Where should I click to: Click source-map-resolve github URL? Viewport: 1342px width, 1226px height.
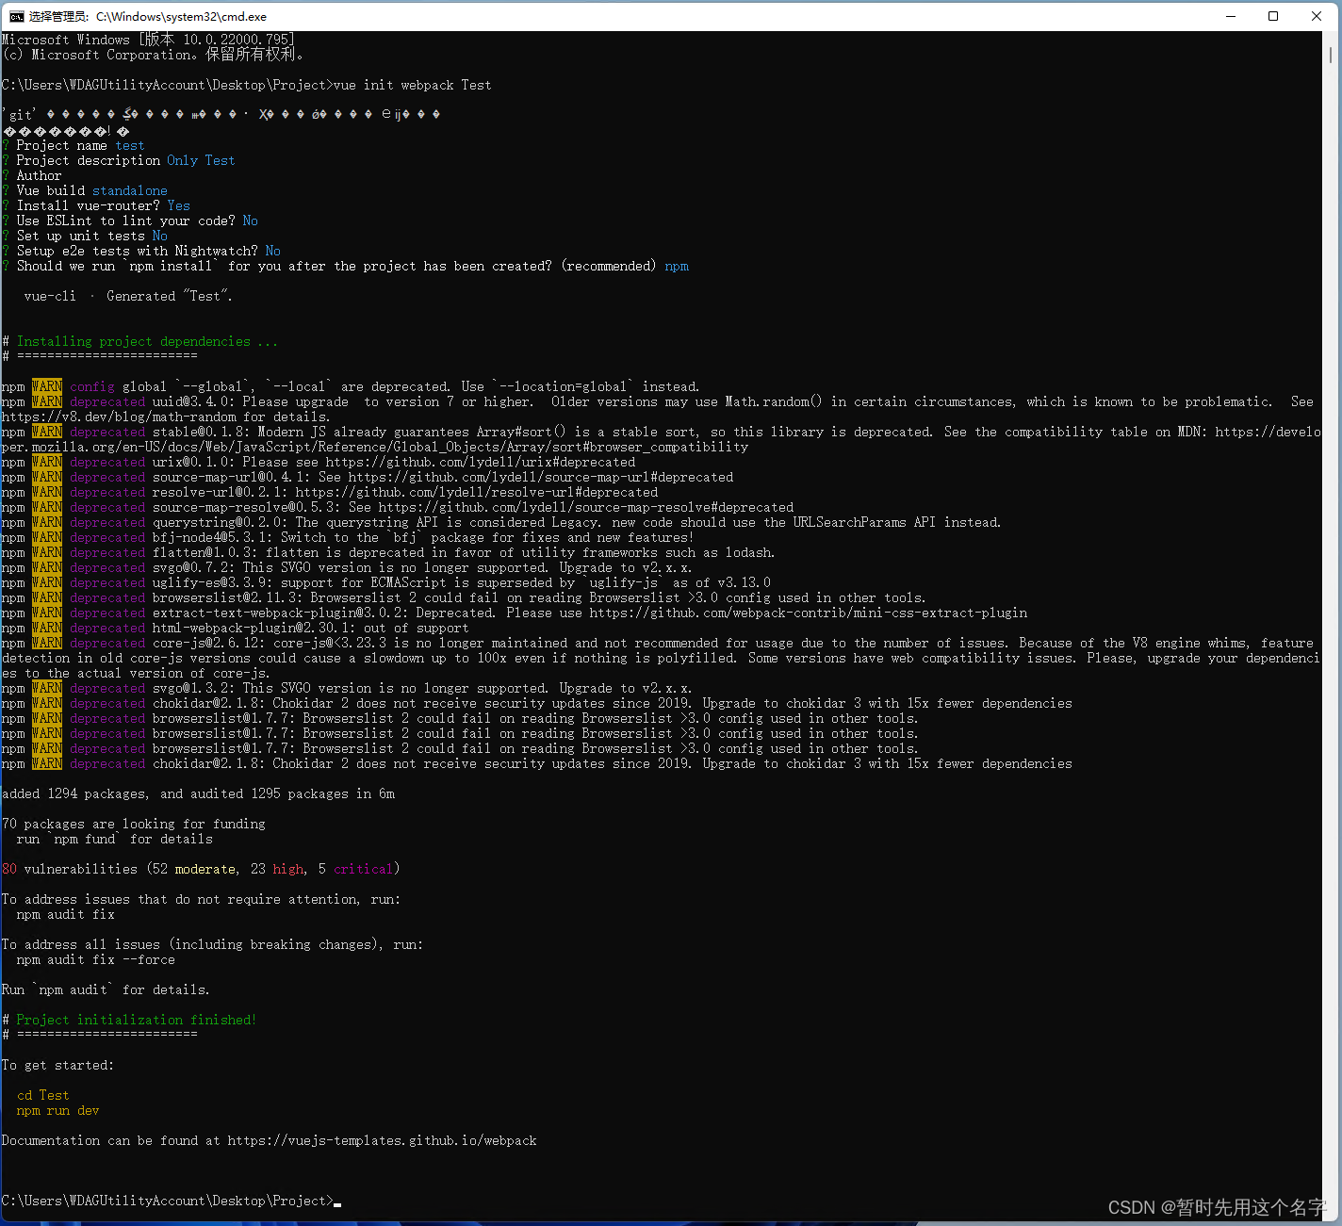click(585, 507)
